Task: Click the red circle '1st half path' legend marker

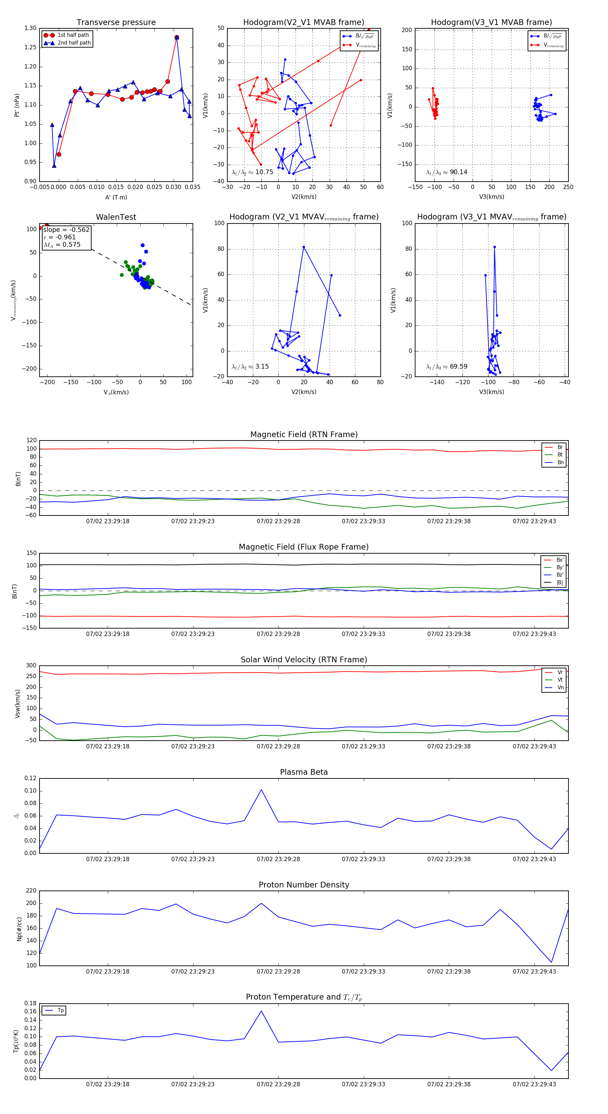Action: tap(49, 35)
